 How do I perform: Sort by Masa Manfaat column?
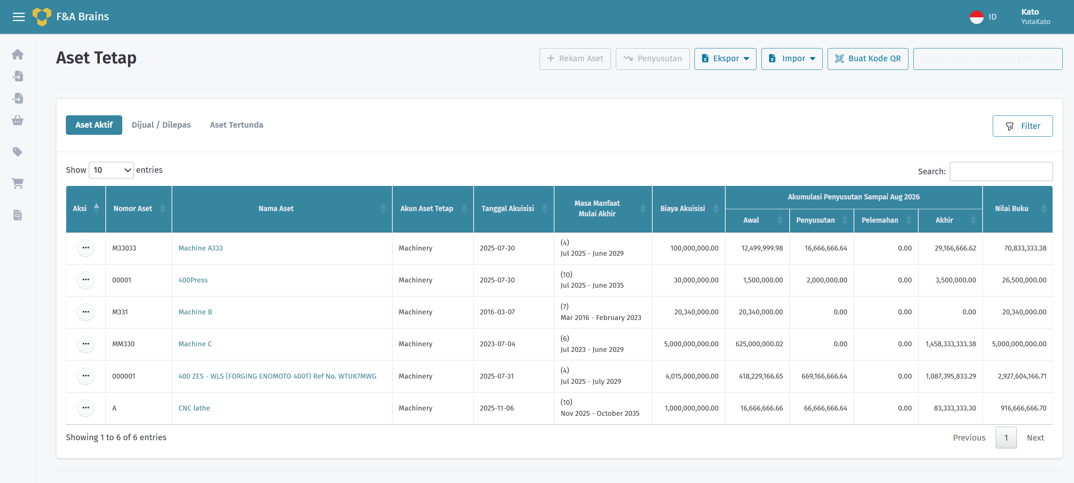603,208
